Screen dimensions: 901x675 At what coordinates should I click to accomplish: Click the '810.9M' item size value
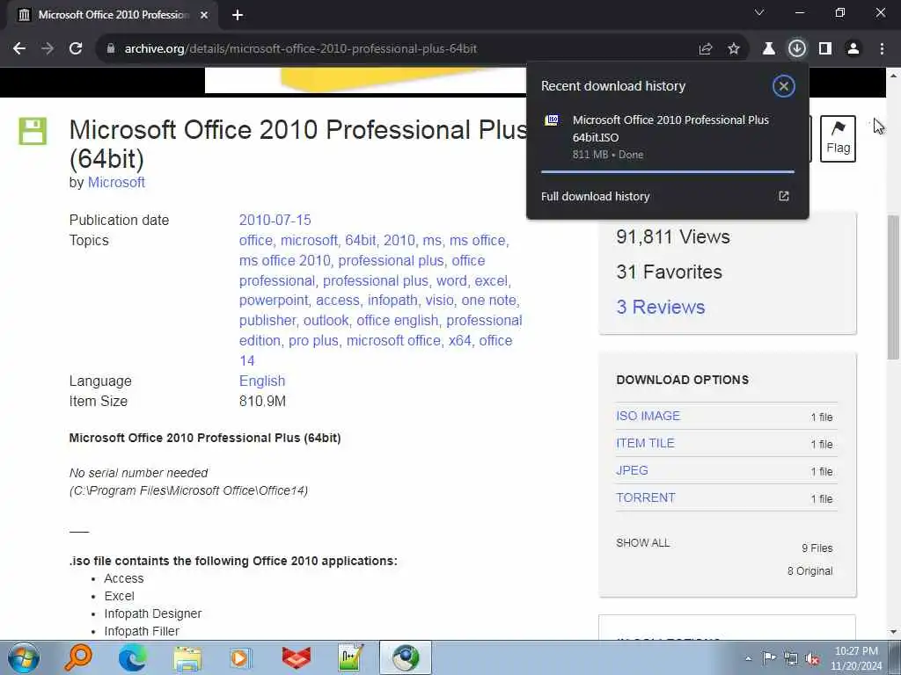[x=262, y=401]
